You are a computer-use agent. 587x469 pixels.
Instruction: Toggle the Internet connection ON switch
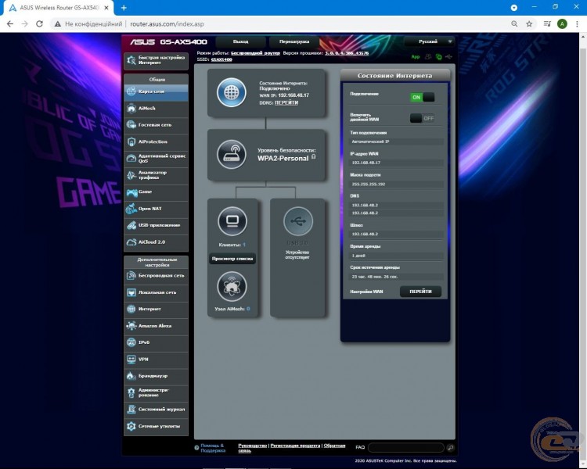(423, 97)
